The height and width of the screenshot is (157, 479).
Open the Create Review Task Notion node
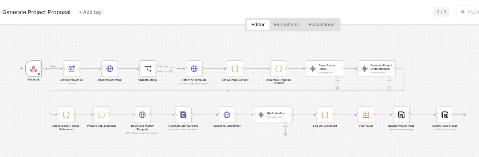tap(445, 115)
